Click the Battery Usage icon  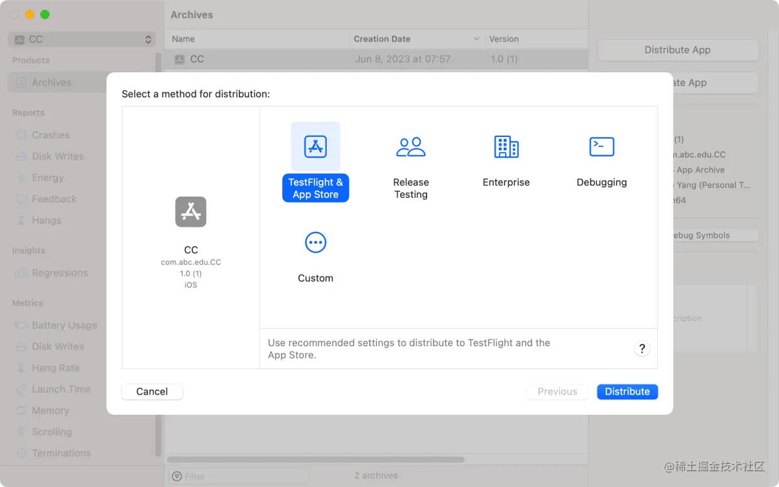21,326
